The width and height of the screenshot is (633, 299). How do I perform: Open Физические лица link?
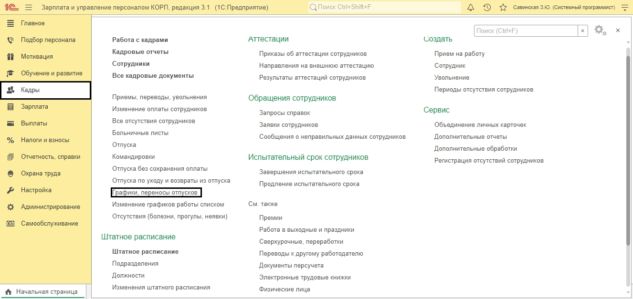[285, 289]
